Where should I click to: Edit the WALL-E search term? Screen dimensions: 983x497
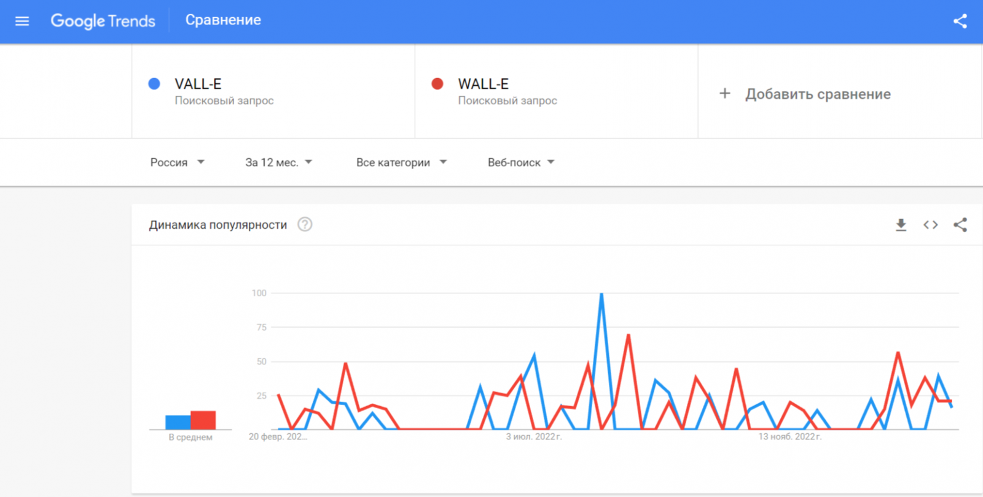483,84
